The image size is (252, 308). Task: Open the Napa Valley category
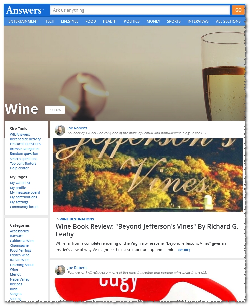20,279
